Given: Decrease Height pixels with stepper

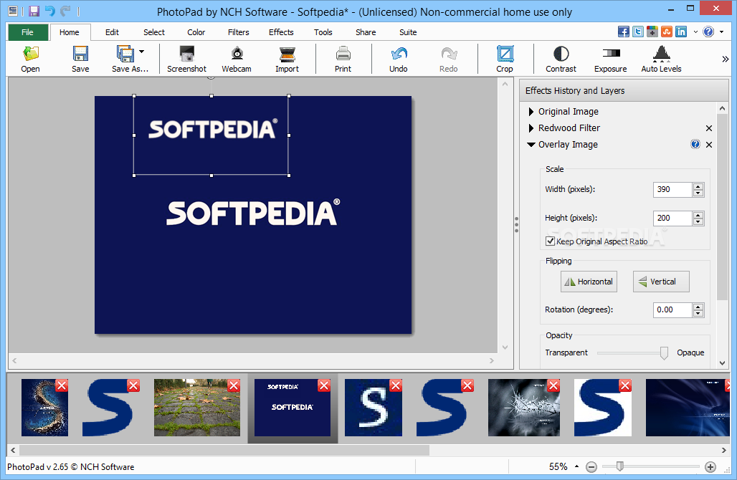Looking at the screenshot, I should tap(698, 221).
